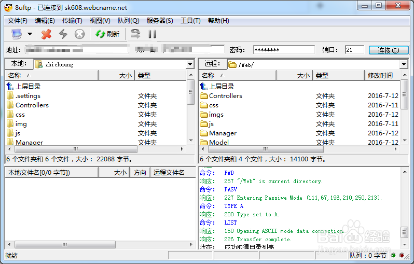Sort local list by 大小 column
The image size is (414, 264).
(x=116, y=76)
